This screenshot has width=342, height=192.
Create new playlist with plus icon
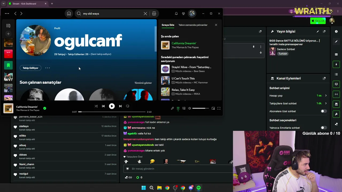8,34
